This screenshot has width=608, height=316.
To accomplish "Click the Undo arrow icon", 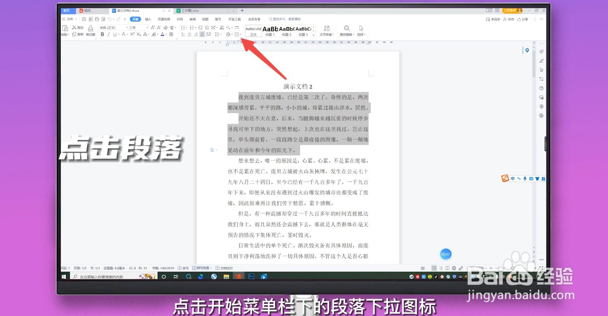I will pyautogui.click(x=109, y=19).
